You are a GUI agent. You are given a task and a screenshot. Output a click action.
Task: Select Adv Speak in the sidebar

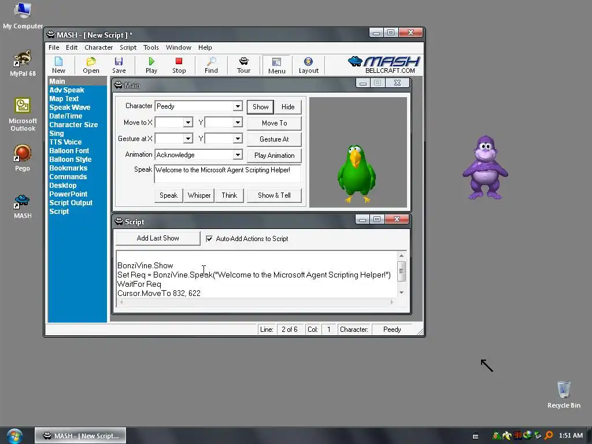pyautogui.click(x=66, y=90)
